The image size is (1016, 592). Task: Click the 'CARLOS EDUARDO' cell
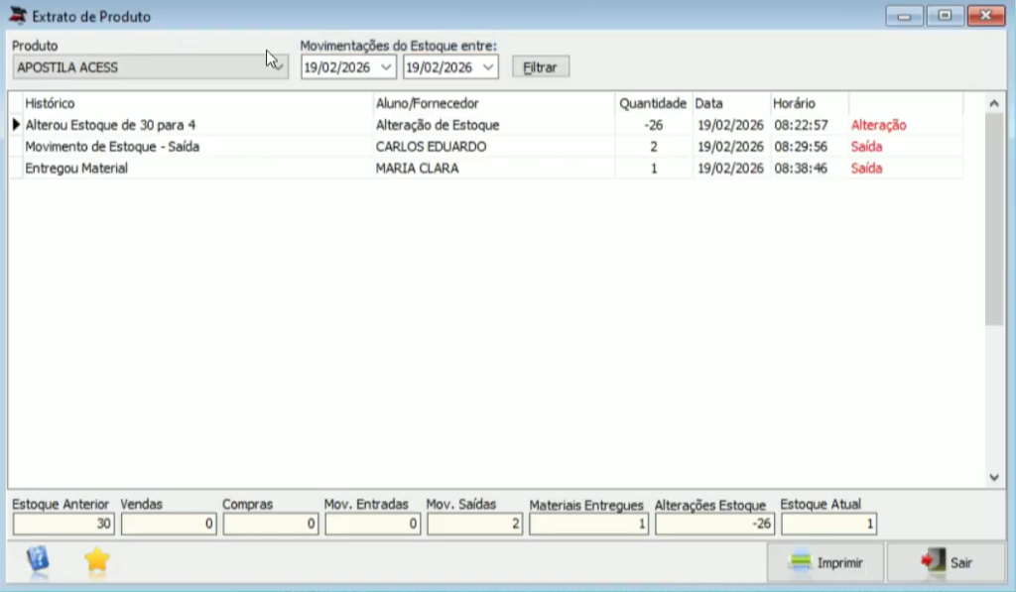tap(494, 147)
